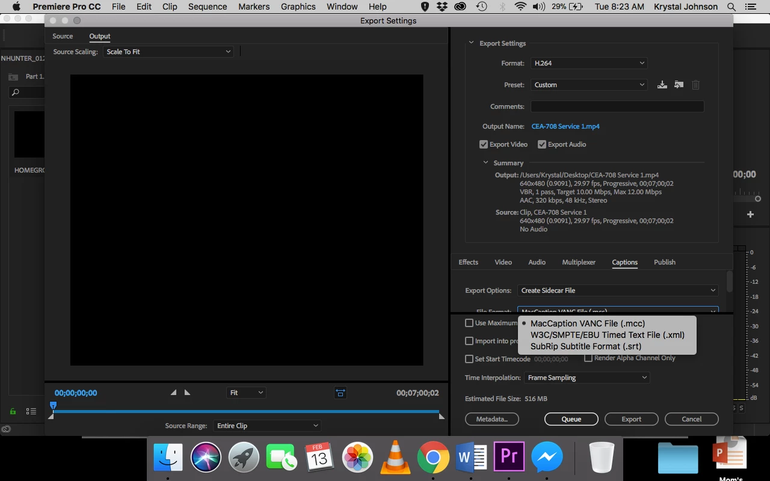Image resolution: width=770 pixels, height=481 pixels.
Task: Open the Source Scaling dropdown
Action: pos(168,52)
